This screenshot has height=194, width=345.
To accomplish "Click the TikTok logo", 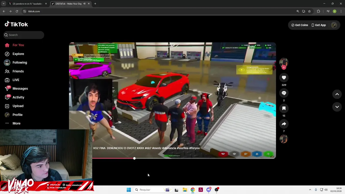I will click(16, 24).
